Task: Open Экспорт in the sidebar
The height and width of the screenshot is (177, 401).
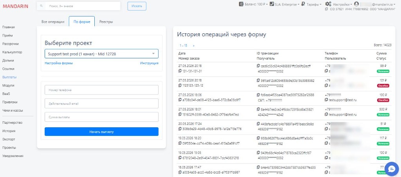Action: point(9,139)
